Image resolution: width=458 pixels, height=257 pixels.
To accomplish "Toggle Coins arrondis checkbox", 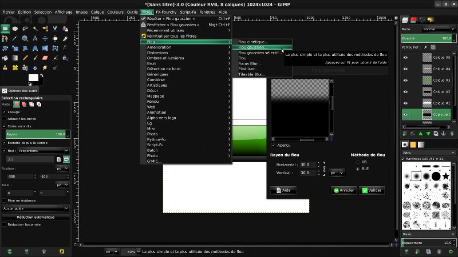I will 4,126.
